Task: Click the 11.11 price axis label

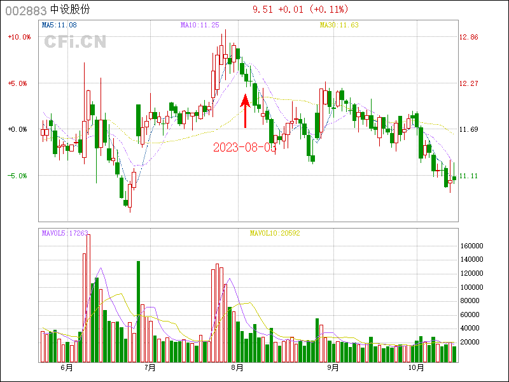Action: 469,176
